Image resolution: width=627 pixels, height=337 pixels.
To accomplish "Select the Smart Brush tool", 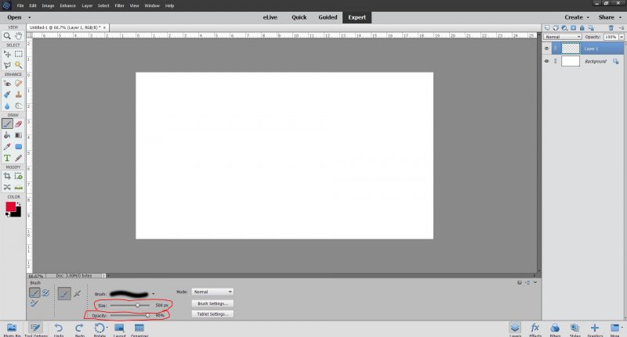I will click(7, 95).
